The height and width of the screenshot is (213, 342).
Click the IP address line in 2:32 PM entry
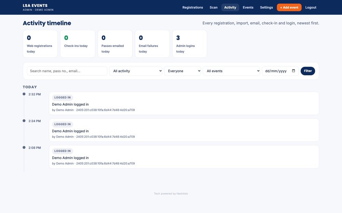93,110
